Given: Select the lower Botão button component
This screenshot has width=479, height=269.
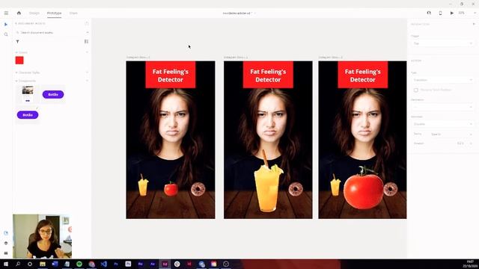Looking at the screenshot, I should (28, 115).
